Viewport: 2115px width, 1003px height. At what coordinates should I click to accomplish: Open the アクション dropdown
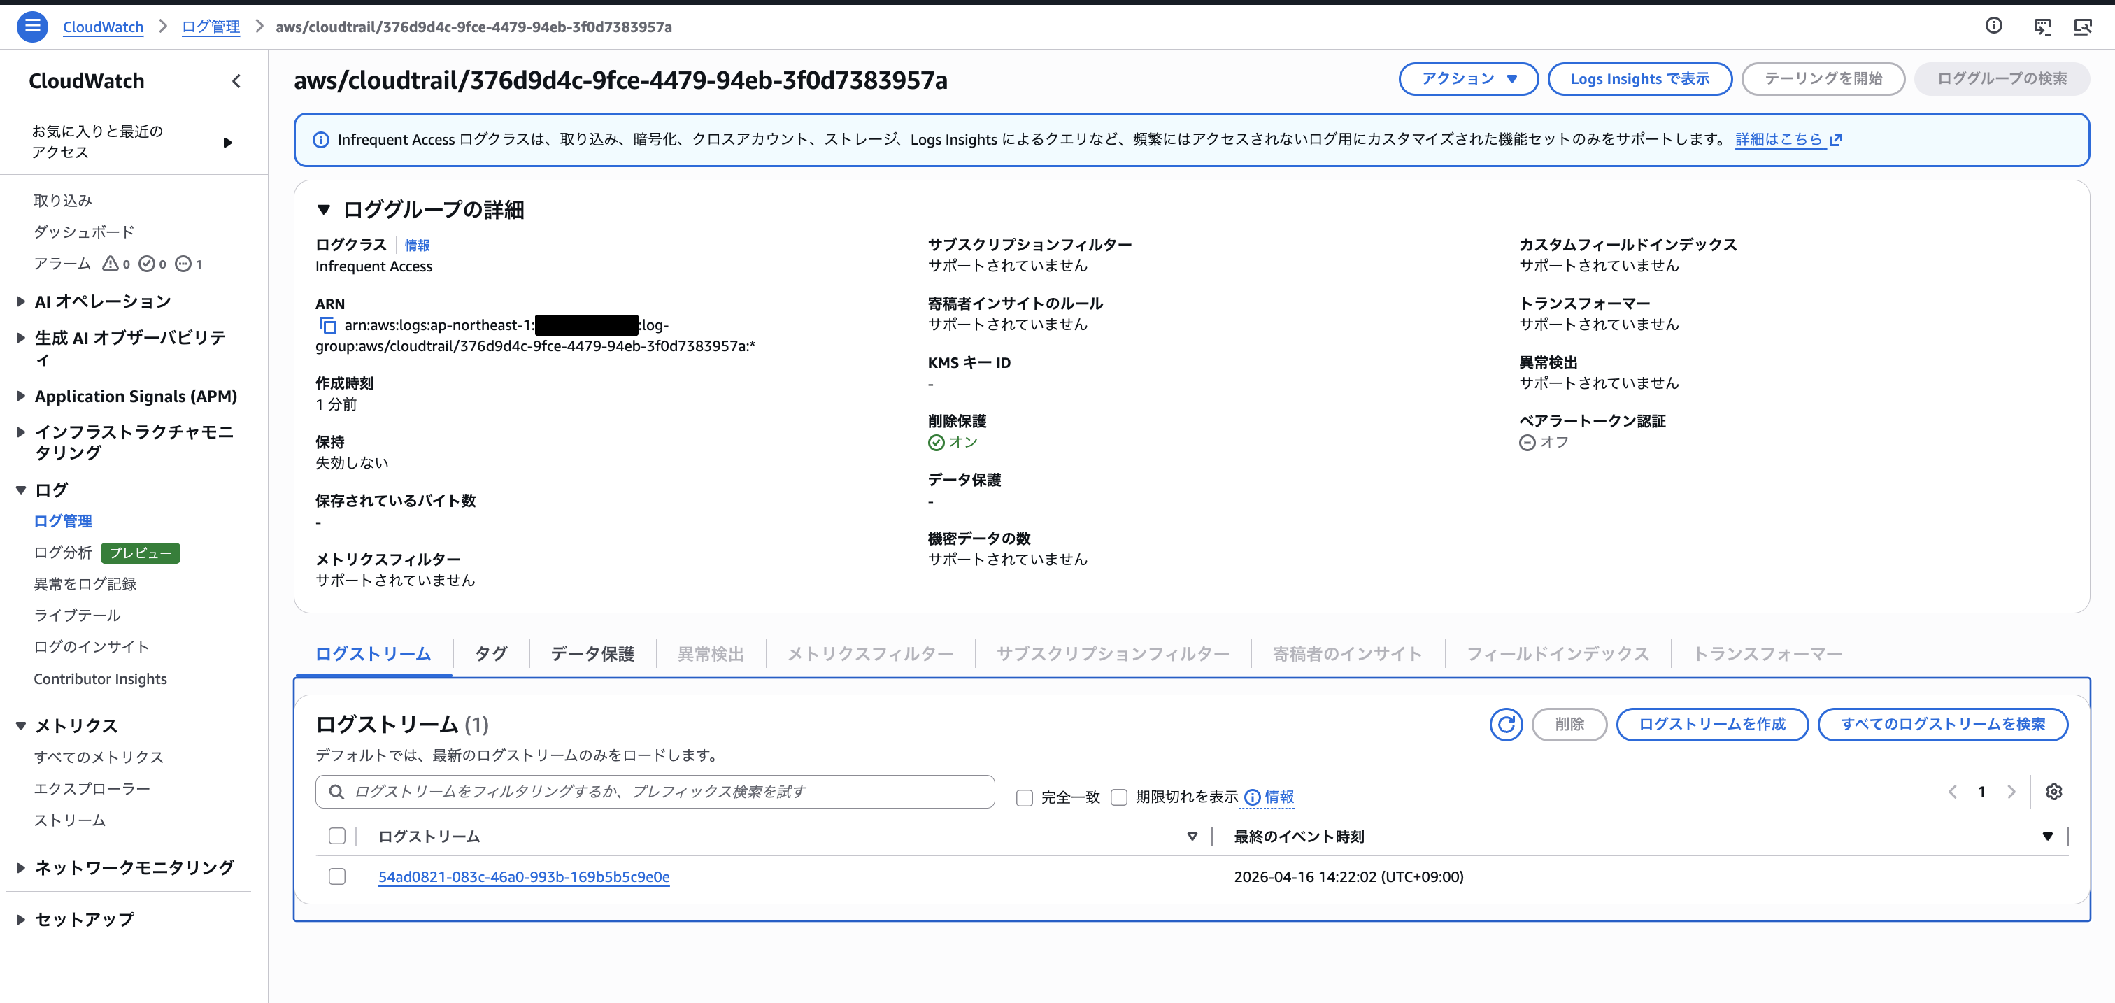point(1468,79)
